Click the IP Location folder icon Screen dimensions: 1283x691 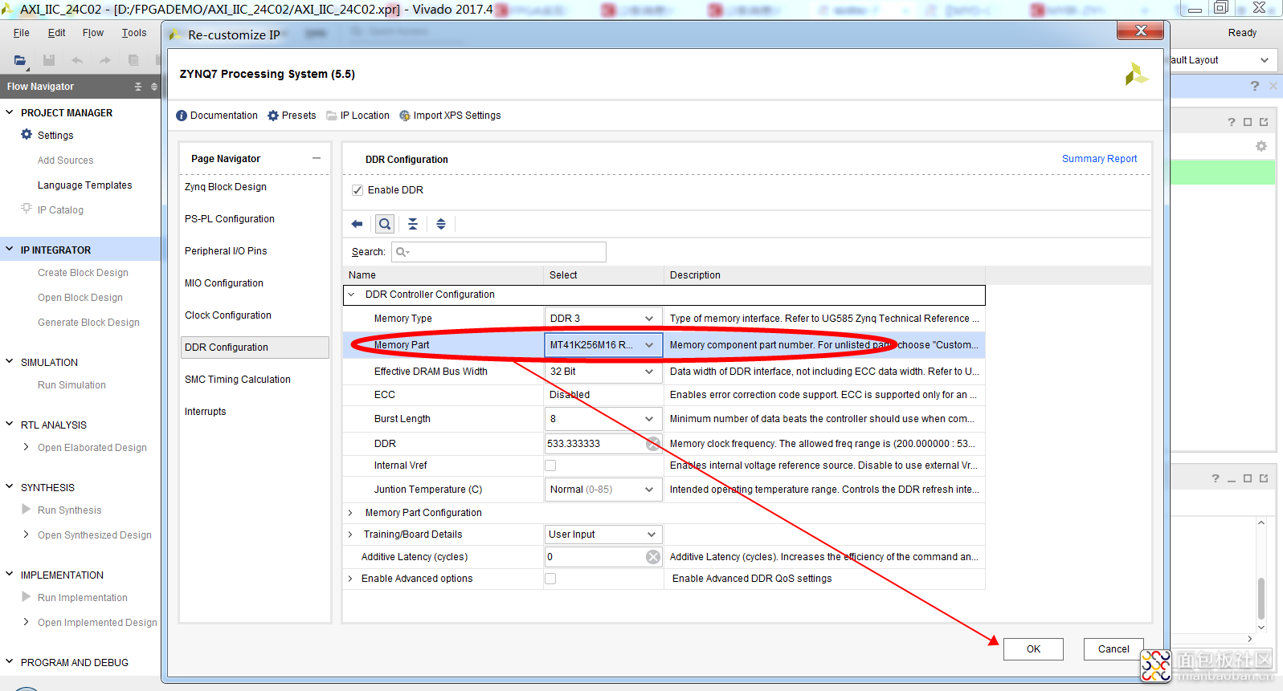coord(332,116)
